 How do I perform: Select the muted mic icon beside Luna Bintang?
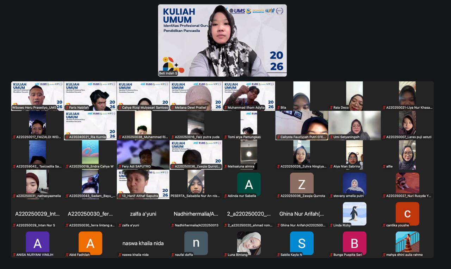point(225,255)
